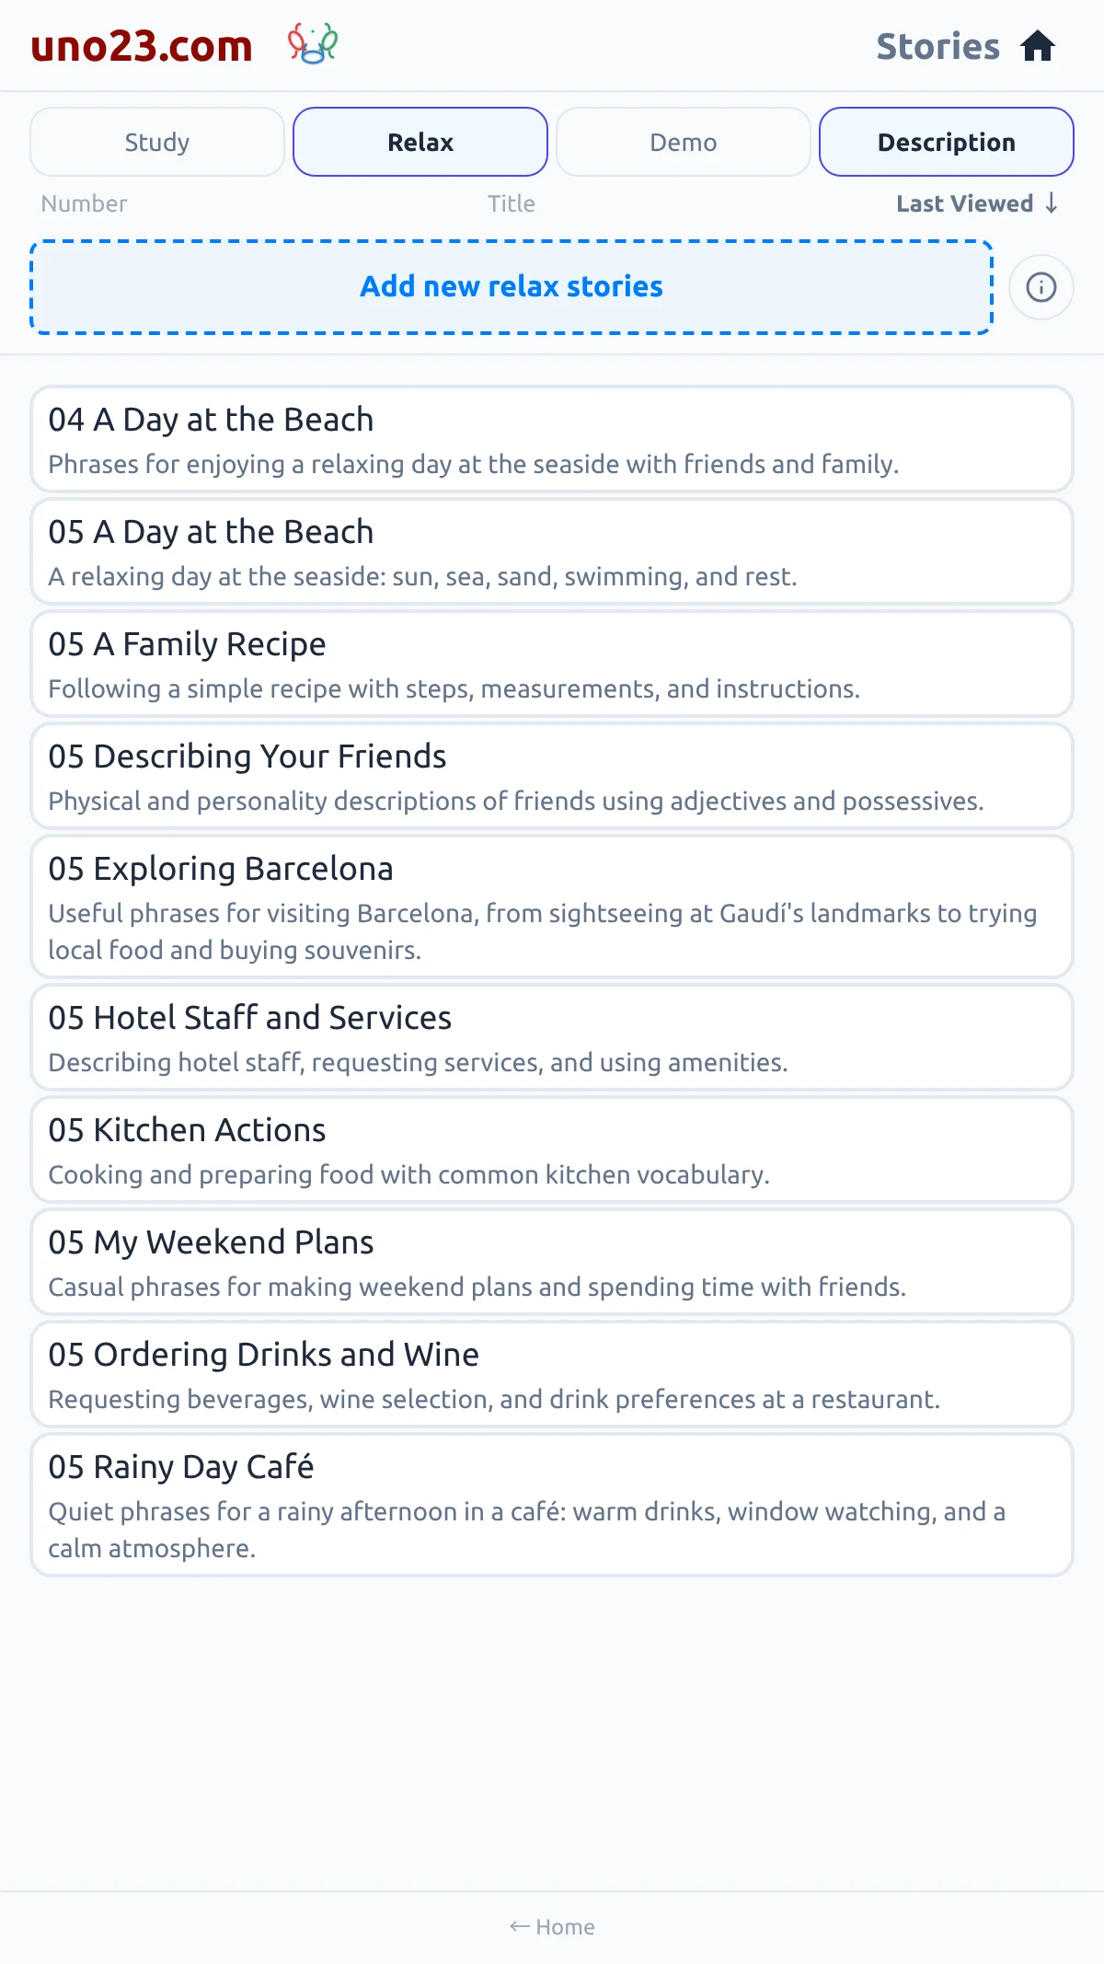Open Exploring Barcelona story card
The height and width of the screenshot is (1964, 1104).
click(552, 907)
